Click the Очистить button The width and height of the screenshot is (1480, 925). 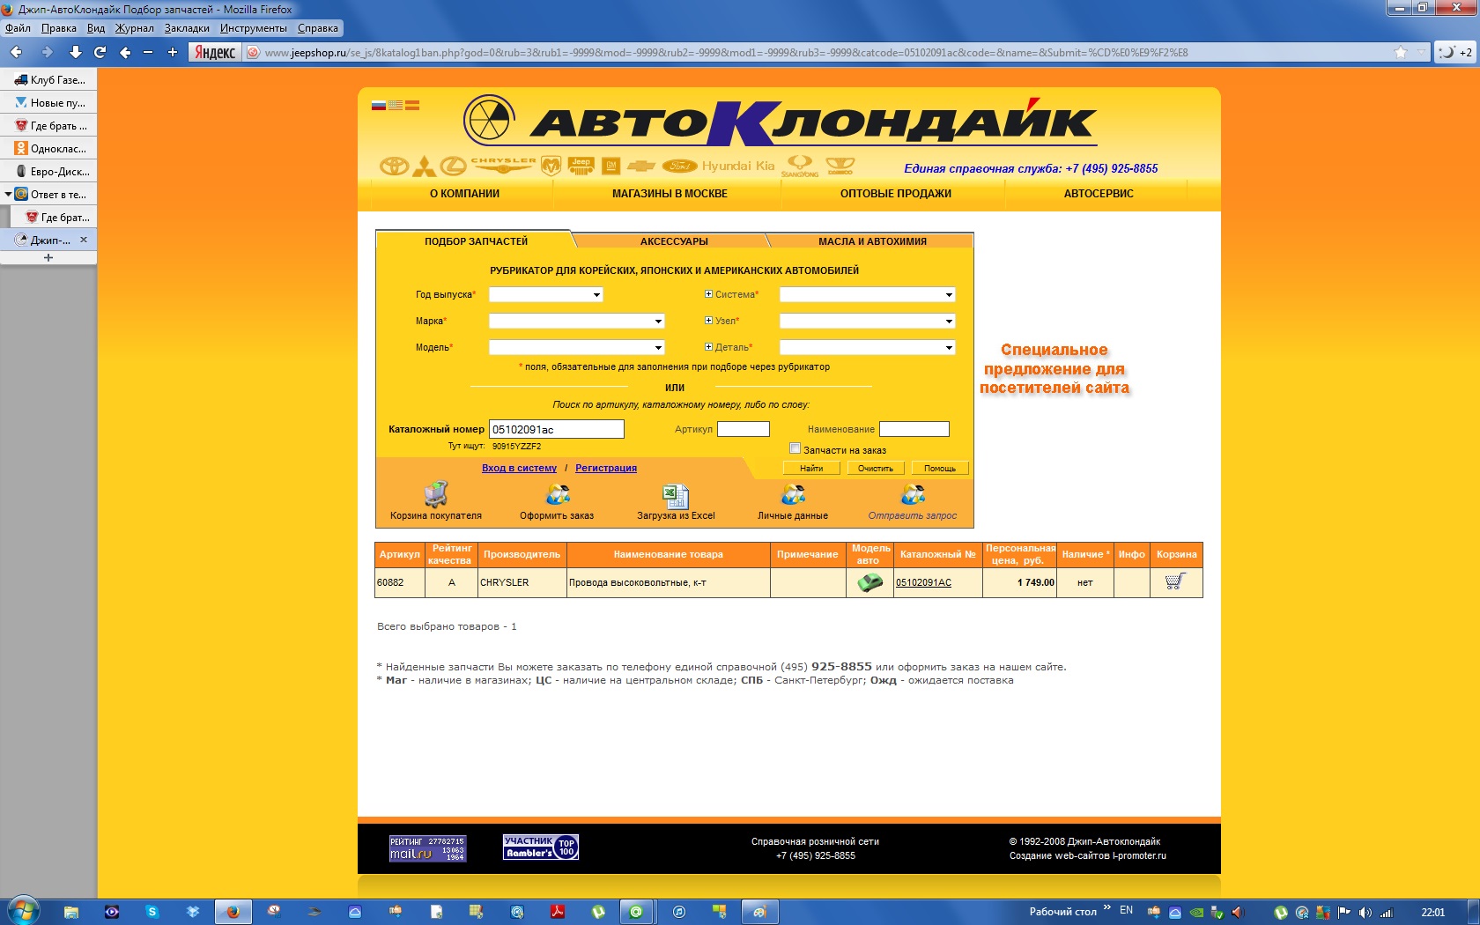[x=876, y=469]
